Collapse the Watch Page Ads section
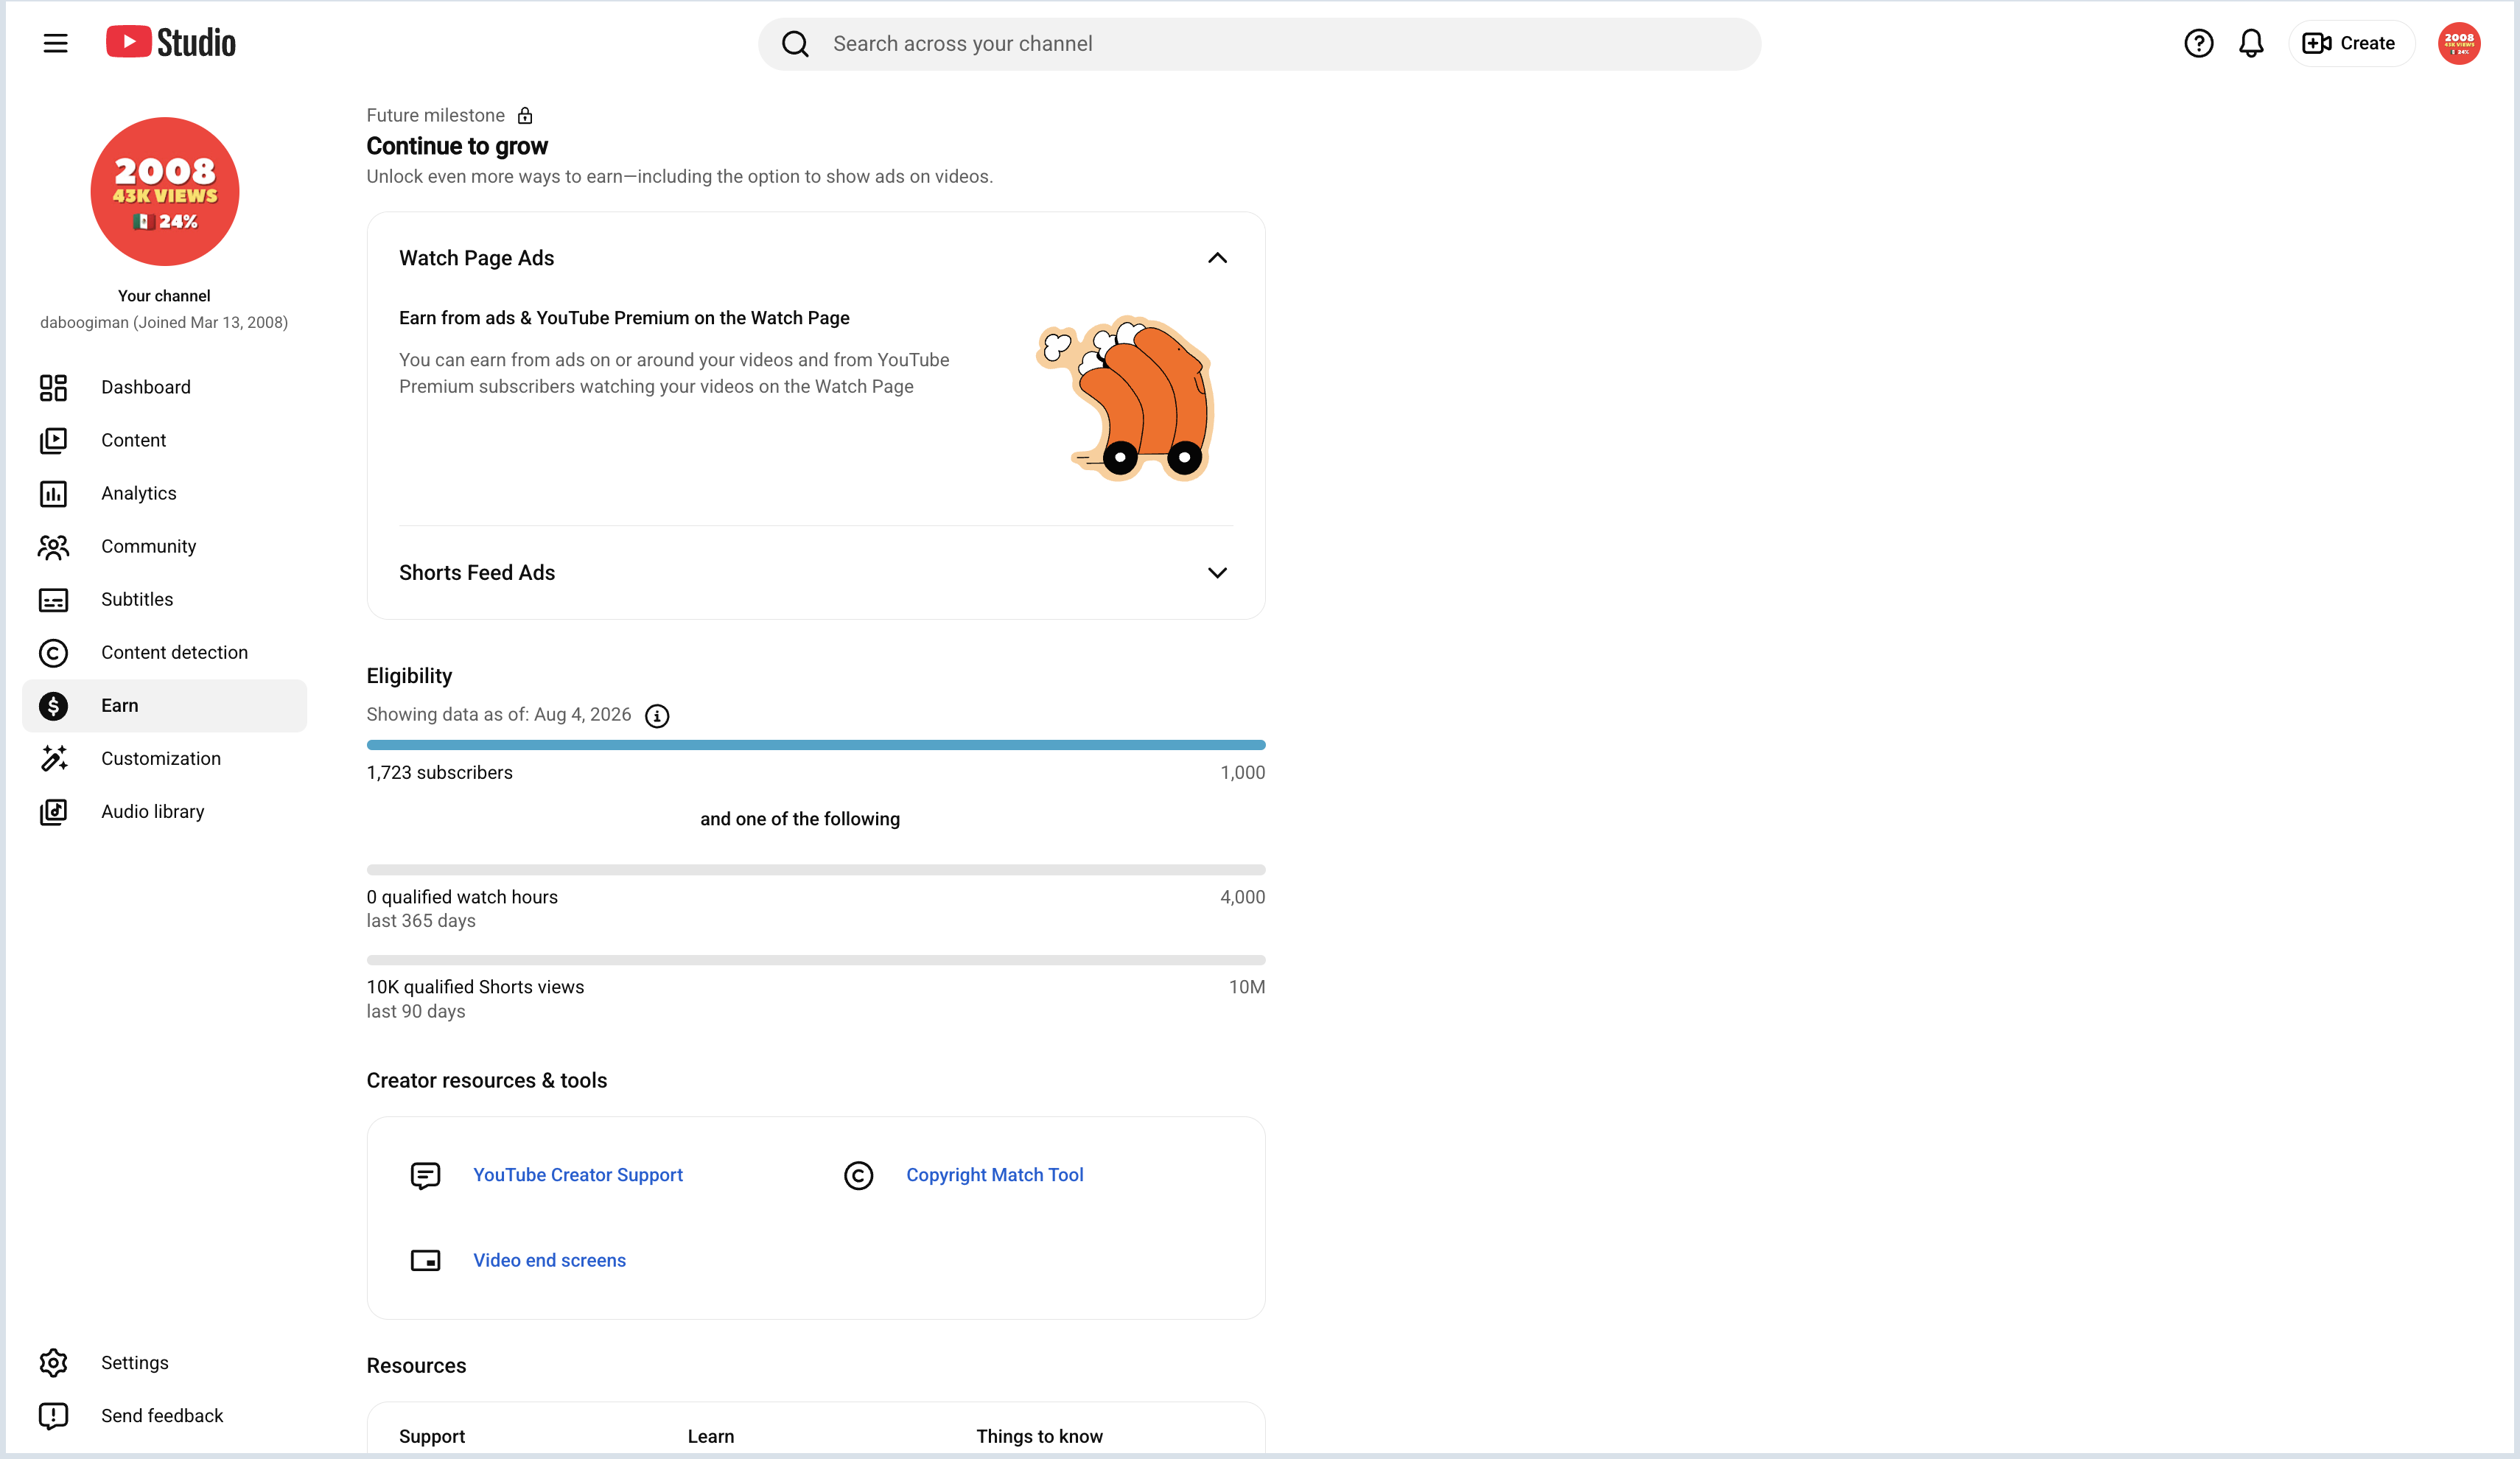Image resolution: width=2520 pixels, height=1459 pixels. (1217, 258)
